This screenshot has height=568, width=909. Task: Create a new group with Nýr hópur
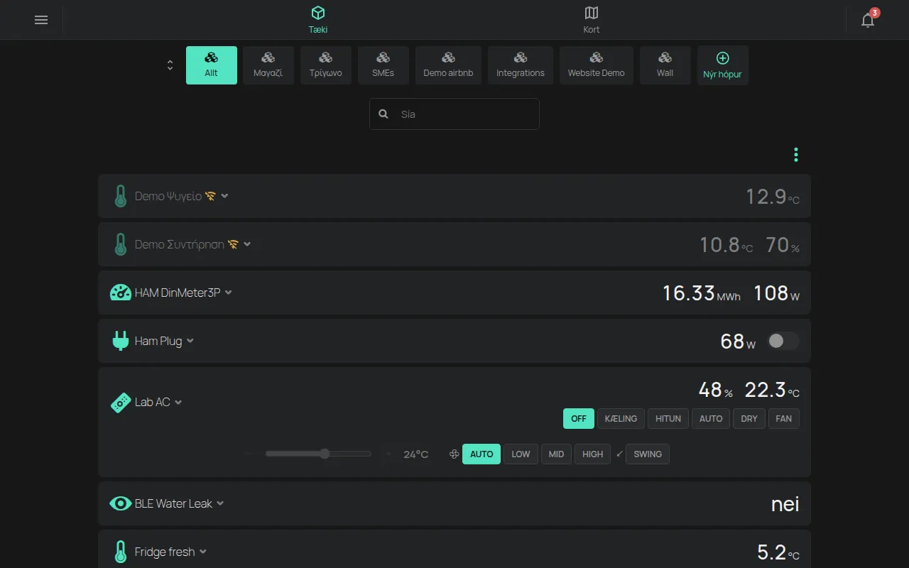pyautogui.click(x=722, y=65)
